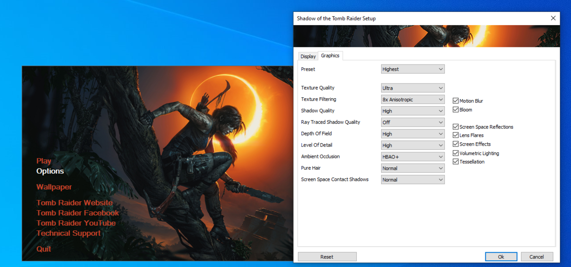
Task: Click the Preset label text
Action: click(x=308, y=69)
